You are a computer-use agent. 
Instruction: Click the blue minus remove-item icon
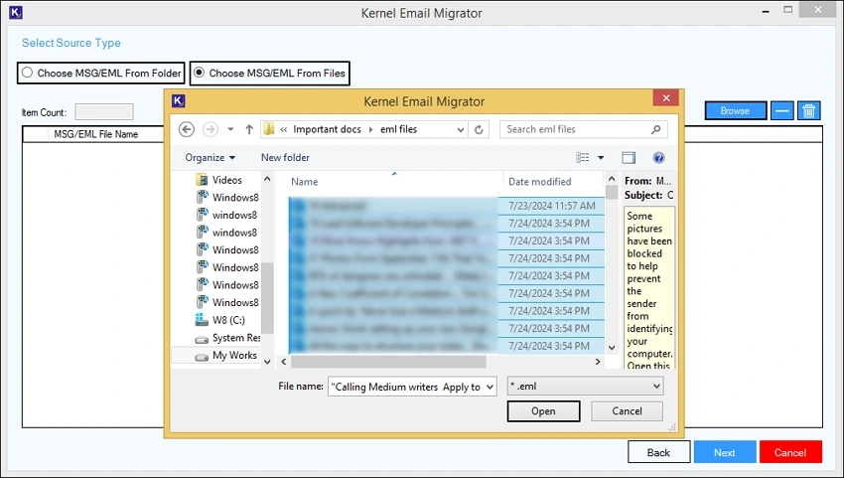click(782, 110)
